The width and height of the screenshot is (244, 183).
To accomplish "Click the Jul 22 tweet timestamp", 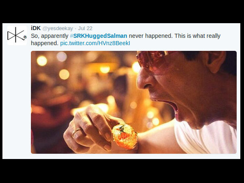I will [x=85, y=28].
